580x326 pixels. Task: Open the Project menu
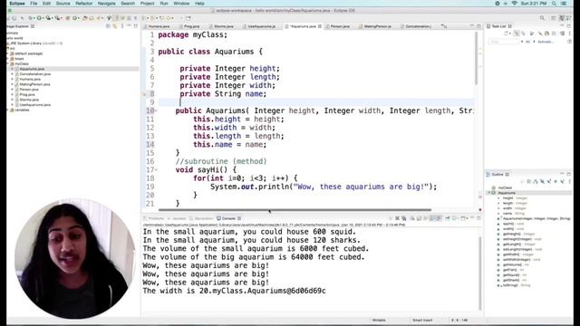pyautogui.click(x=147, y=4)
